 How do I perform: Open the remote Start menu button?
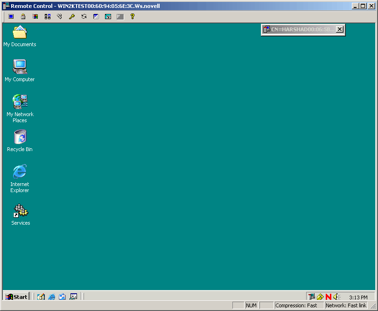16,297
